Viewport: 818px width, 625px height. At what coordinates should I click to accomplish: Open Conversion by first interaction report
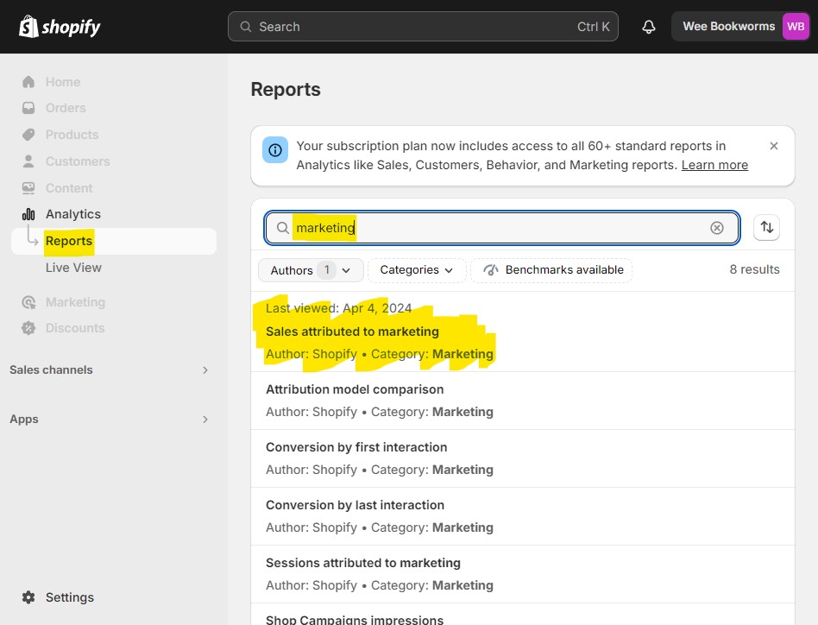point(523,458)
